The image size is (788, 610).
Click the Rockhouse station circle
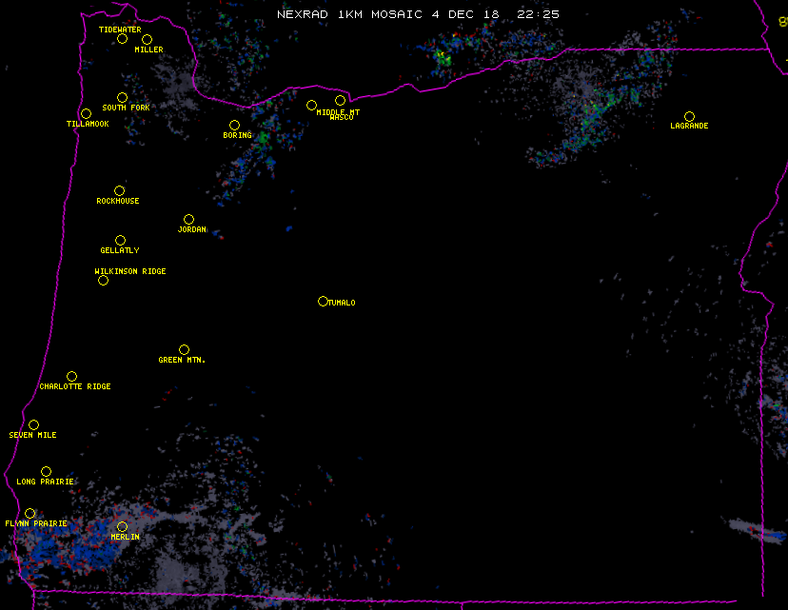tap(119, 191)
